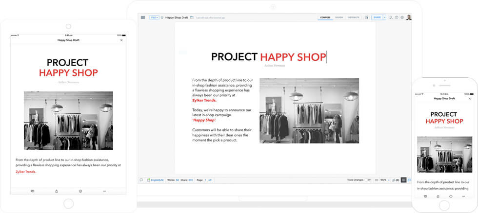
Task: Tap the info icon on the tablet toolbar
Action: point(80,191)
